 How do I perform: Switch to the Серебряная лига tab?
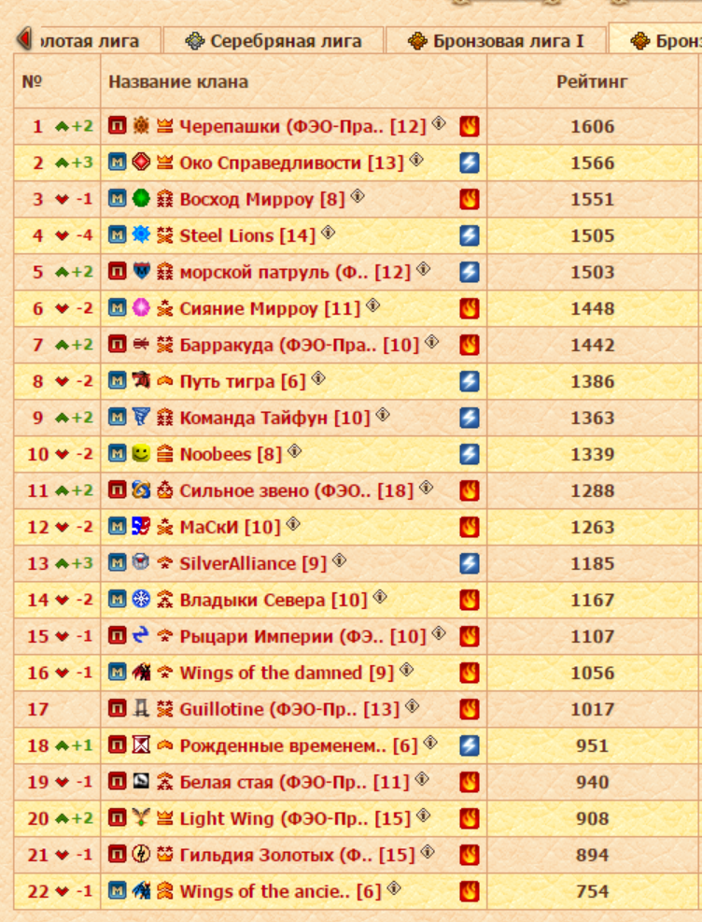pos(273,41)
